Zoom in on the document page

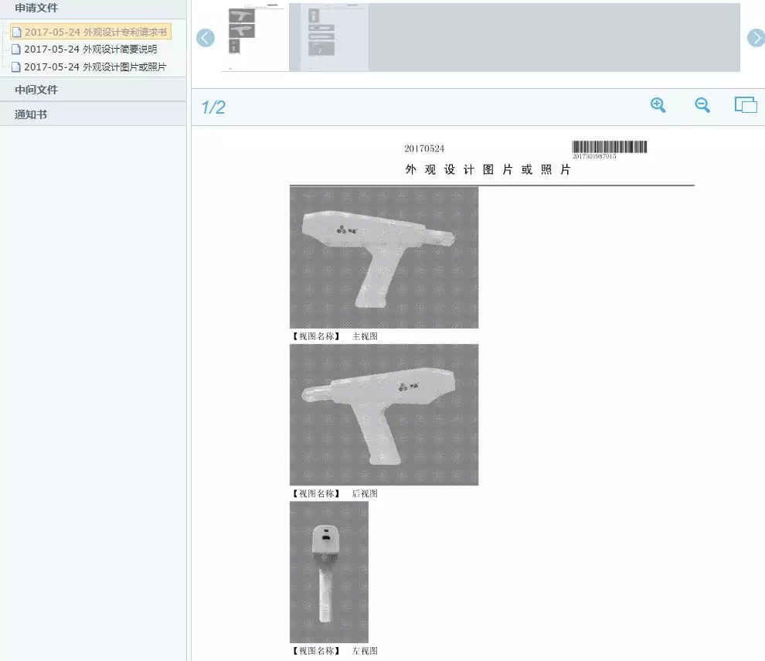(x=658, y=105)
